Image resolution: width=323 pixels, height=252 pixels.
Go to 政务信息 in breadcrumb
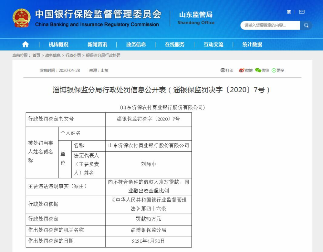tap(53, 55)
